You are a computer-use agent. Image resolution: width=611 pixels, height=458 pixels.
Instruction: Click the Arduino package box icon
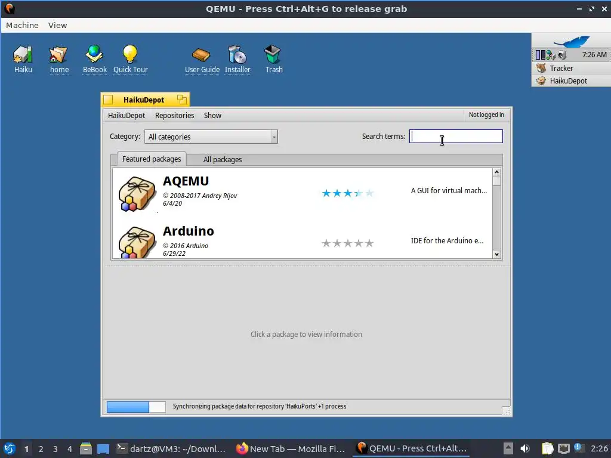[137, 243]
